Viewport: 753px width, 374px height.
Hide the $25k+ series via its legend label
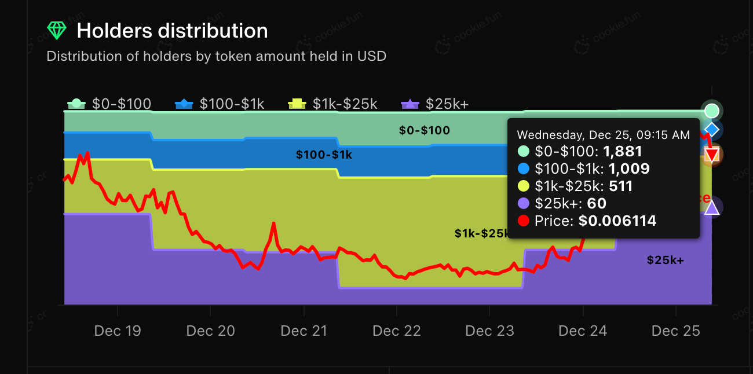coord(447,104)
